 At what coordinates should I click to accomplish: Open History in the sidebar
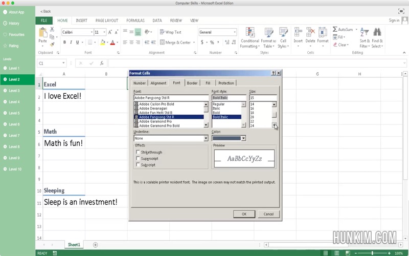click(x=17, y=23)
